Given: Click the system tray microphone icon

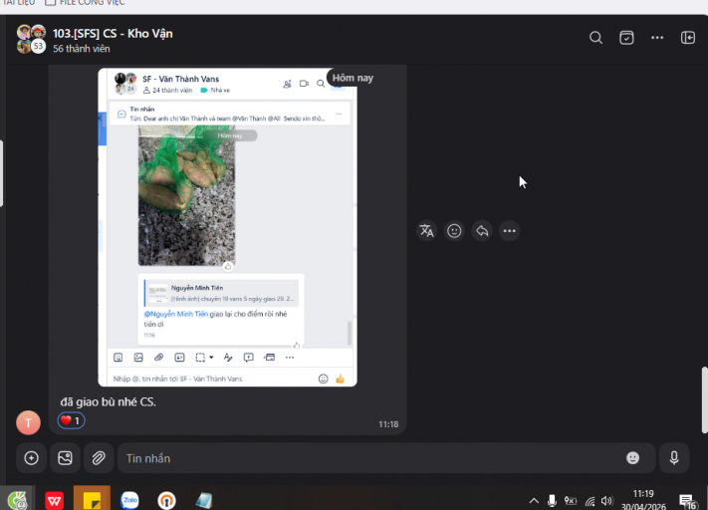Looking at the screenshot, I should pyautogui.click(x=552, y=500).
